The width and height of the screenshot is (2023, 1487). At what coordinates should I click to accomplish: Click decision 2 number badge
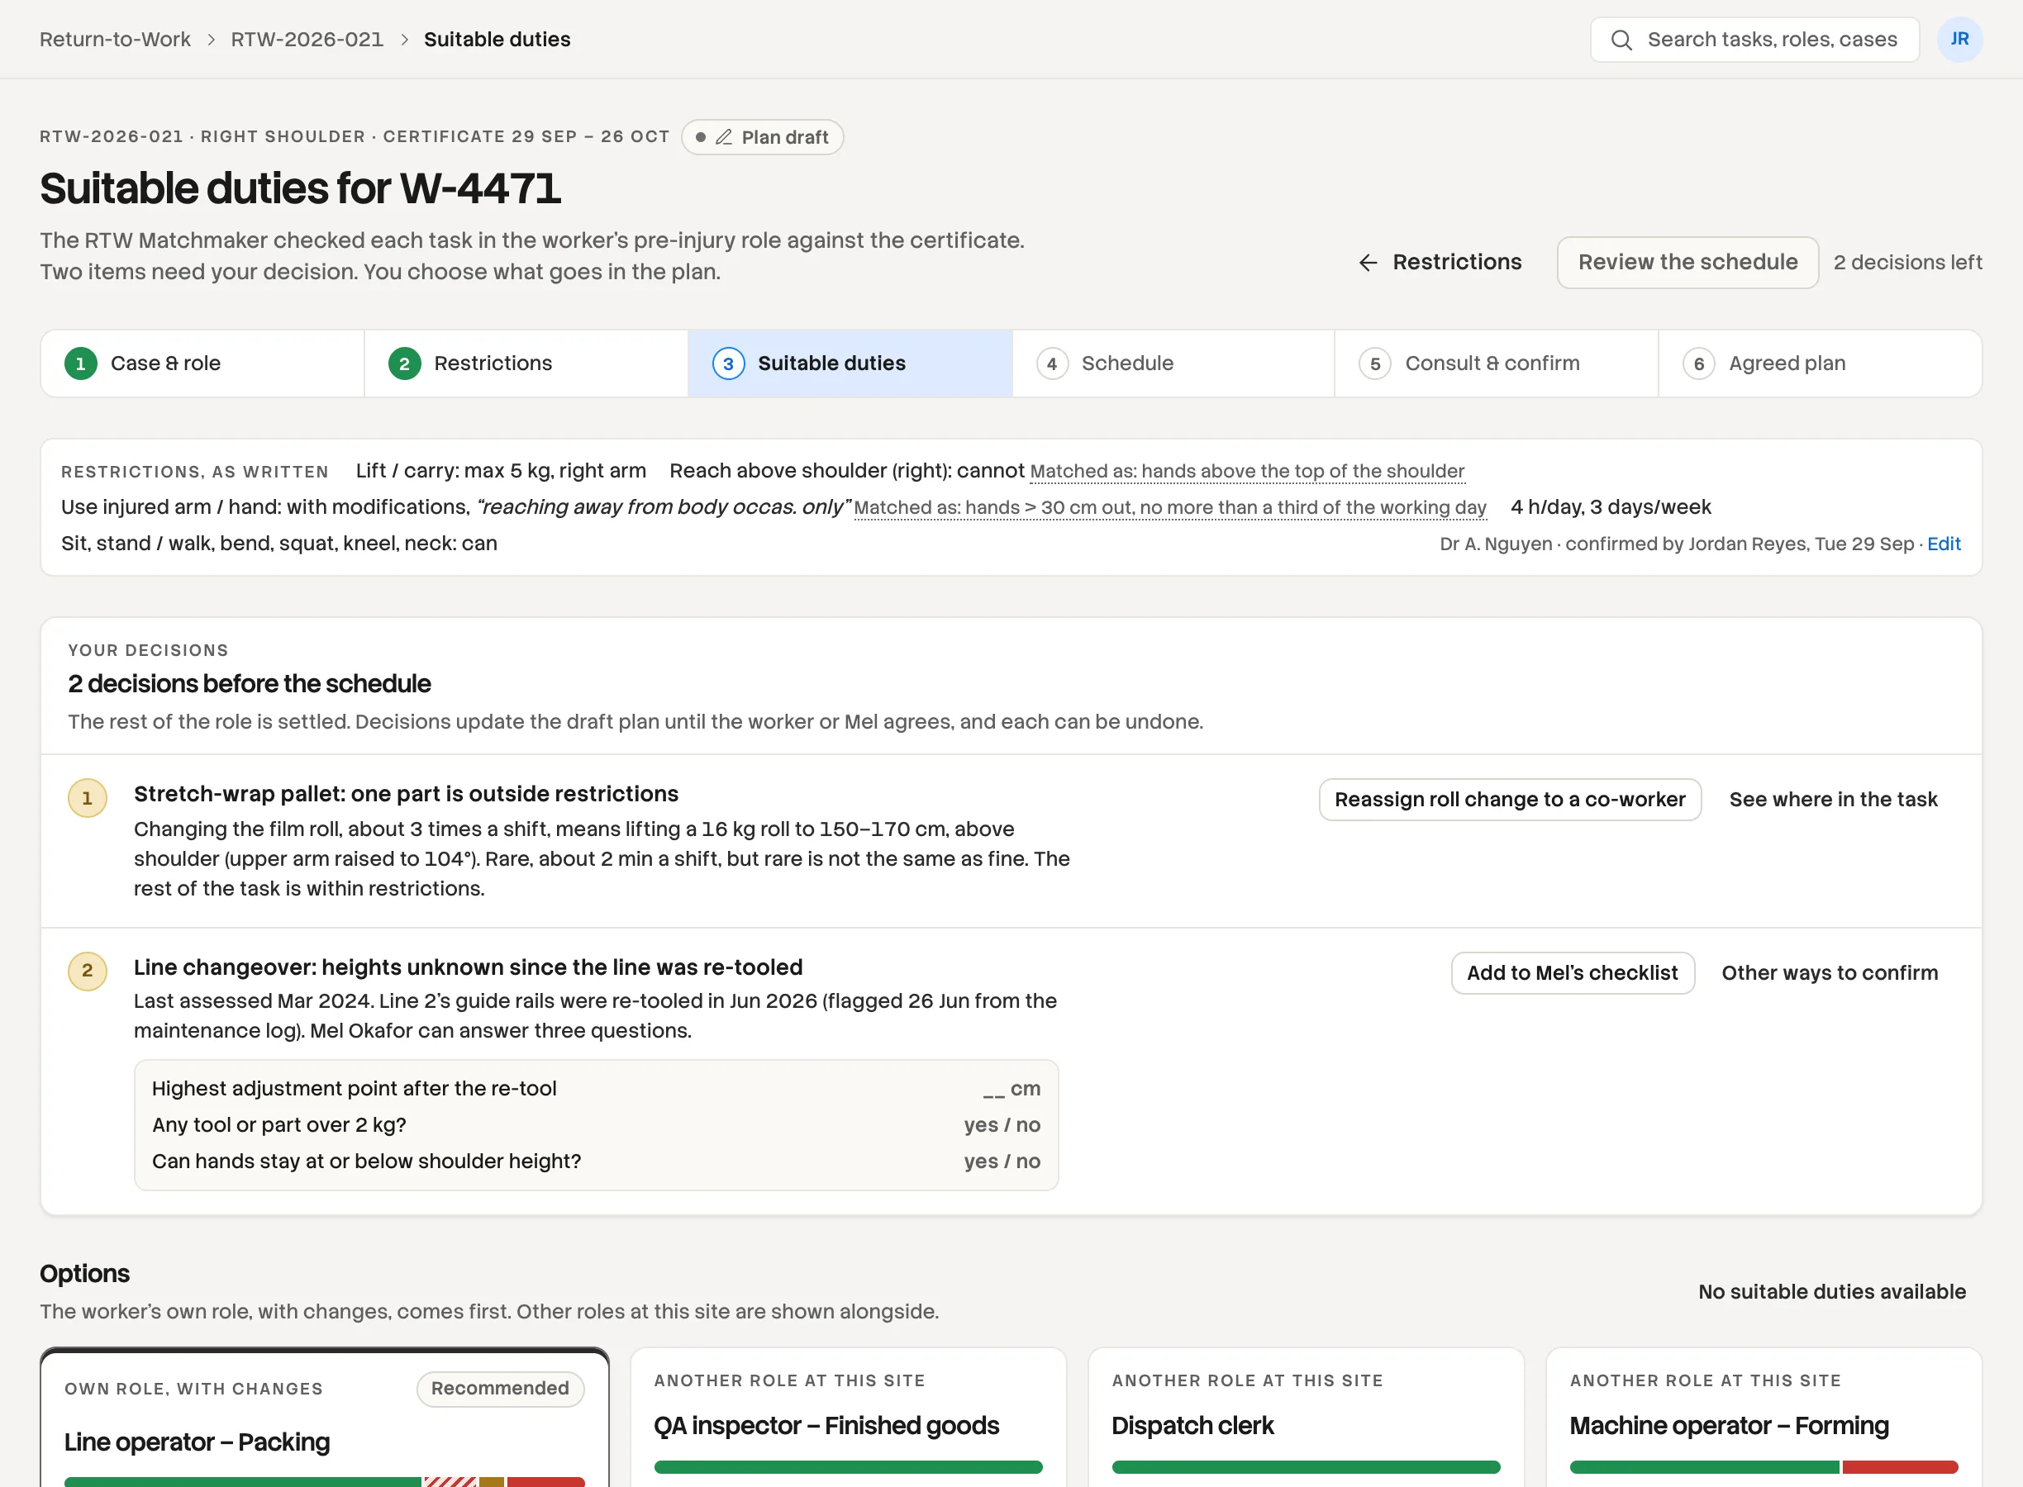pyautogui.click(x=88, y=972)
